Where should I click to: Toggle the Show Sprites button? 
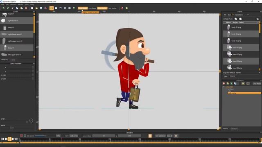(102, 8)
